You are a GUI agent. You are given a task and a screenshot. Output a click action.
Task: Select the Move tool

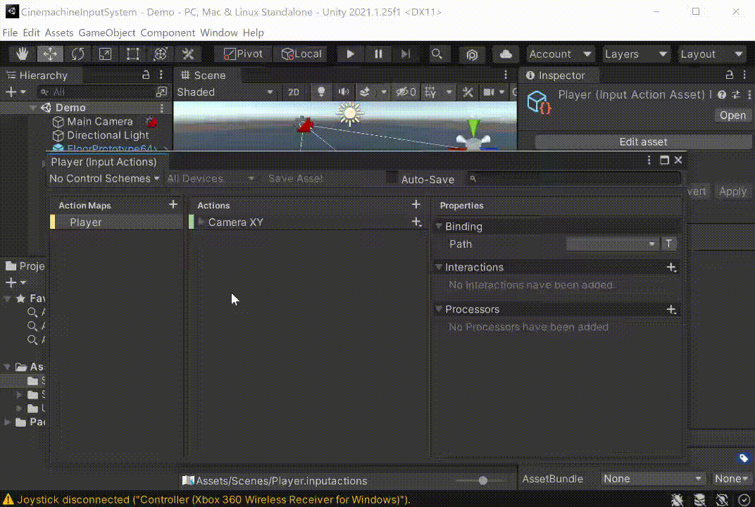pos(50,54)
